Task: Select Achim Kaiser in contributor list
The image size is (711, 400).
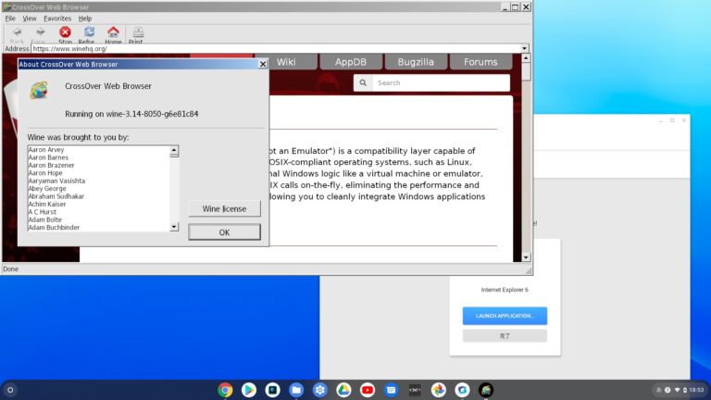Action: (x=47, y=204)
